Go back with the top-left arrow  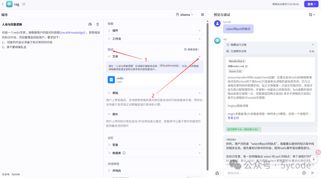(3, 4)
